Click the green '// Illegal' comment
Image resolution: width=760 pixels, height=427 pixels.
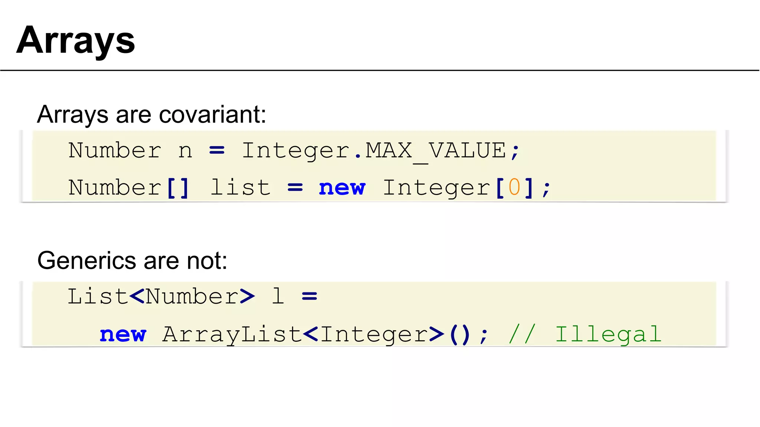point(585,334)
